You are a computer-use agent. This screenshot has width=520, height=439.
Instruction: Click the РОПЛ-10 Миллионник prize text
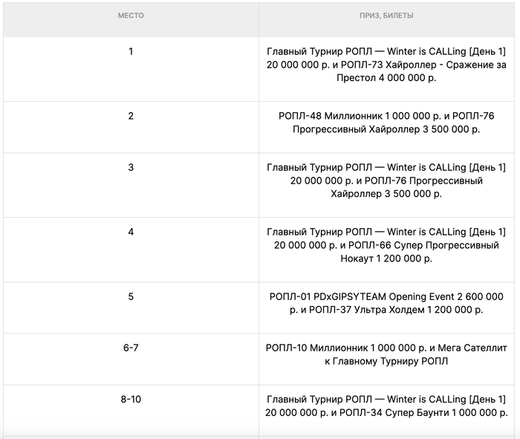(322, 348)
